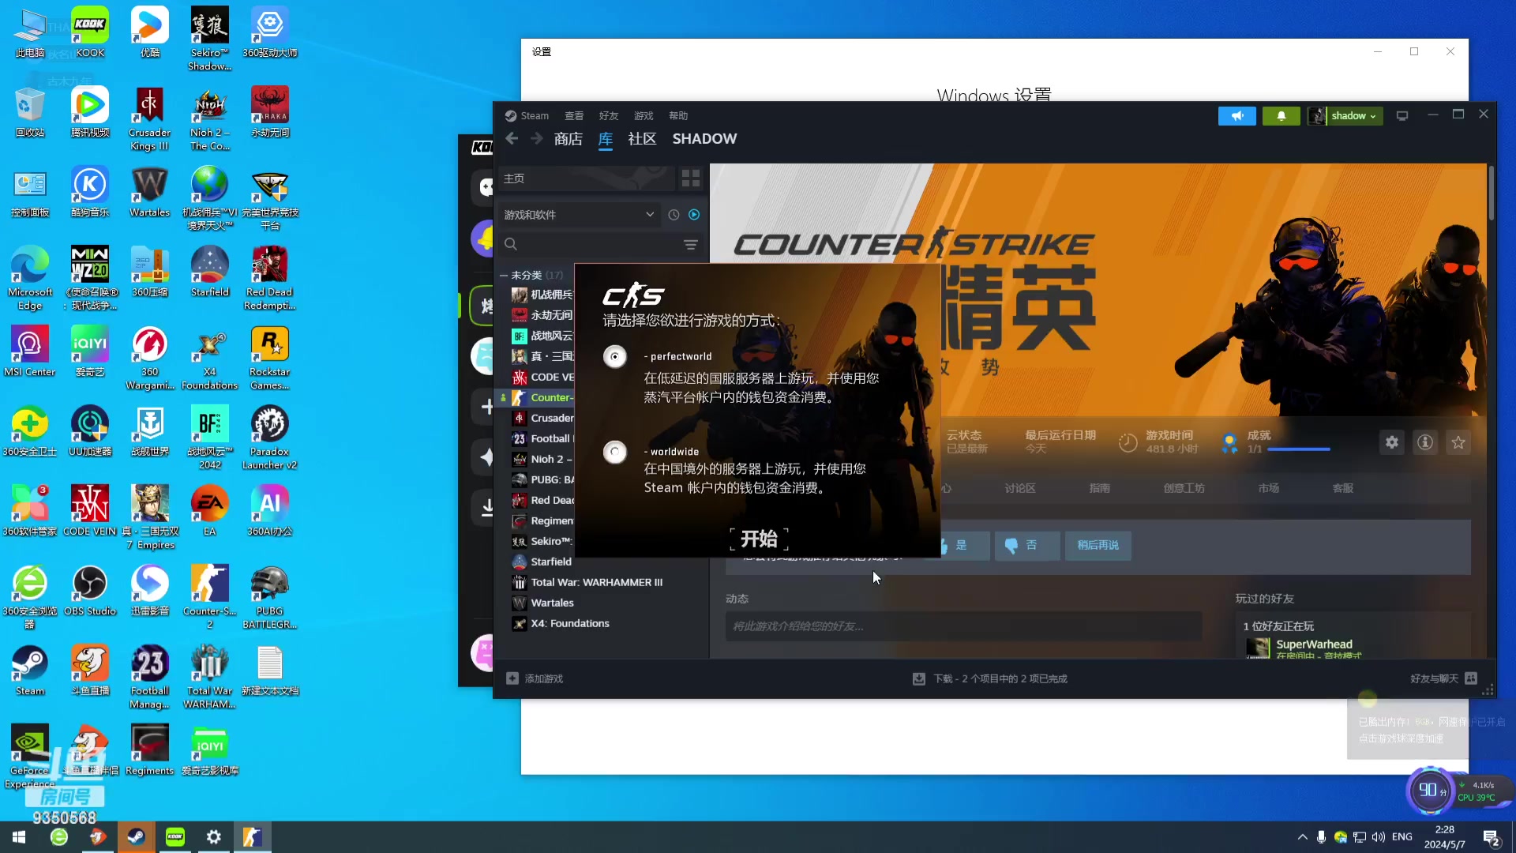Favorite the game with star icon
This screenshot has width=1516, height=853.
click(x=1458, y=443)
